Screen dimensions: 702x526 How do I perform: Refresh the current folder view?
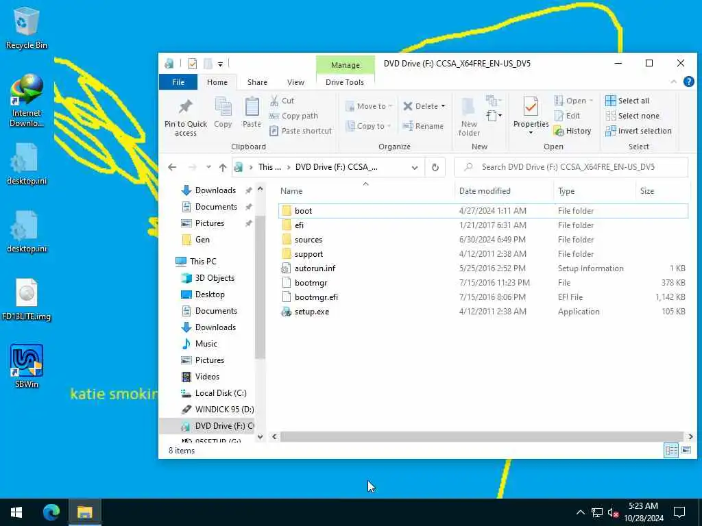435,167
